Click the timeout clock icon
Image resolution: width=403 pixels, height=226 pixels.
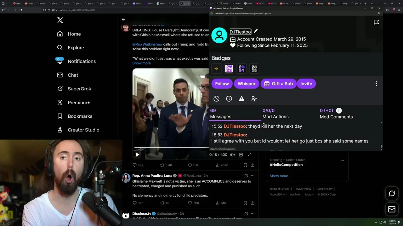[x=229, y=99]
